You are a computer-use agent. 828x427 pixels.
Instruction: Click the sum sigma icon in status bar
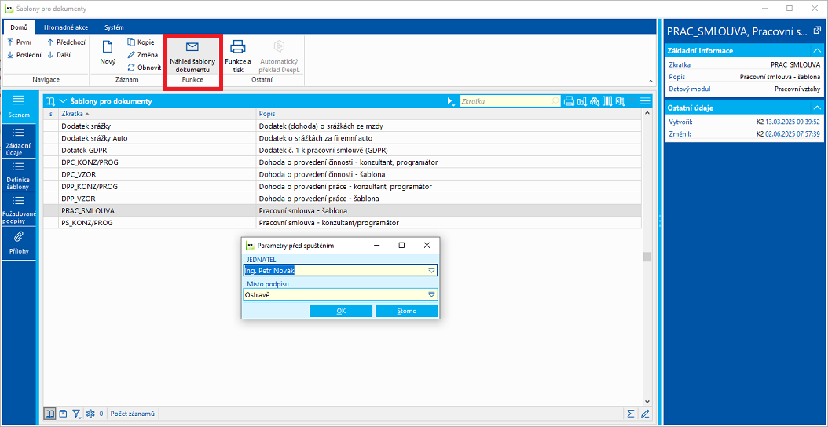click(631, 414)
